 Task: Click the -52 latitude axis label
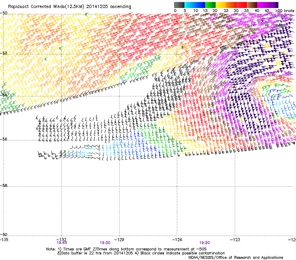[x=4, y=53]
